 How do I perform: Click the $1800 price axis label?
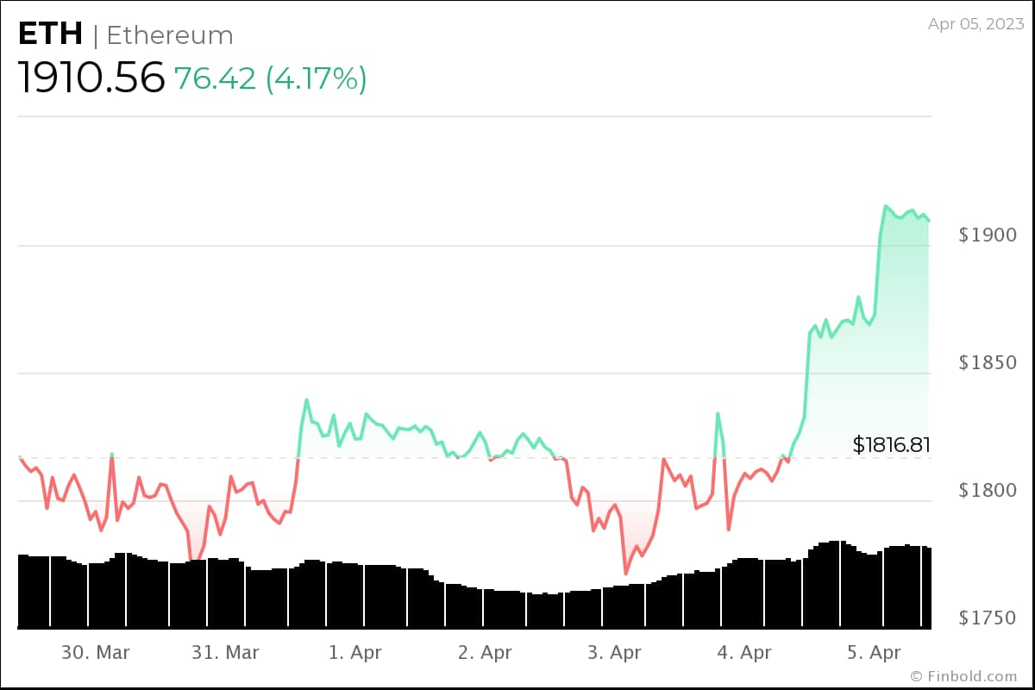988,491
